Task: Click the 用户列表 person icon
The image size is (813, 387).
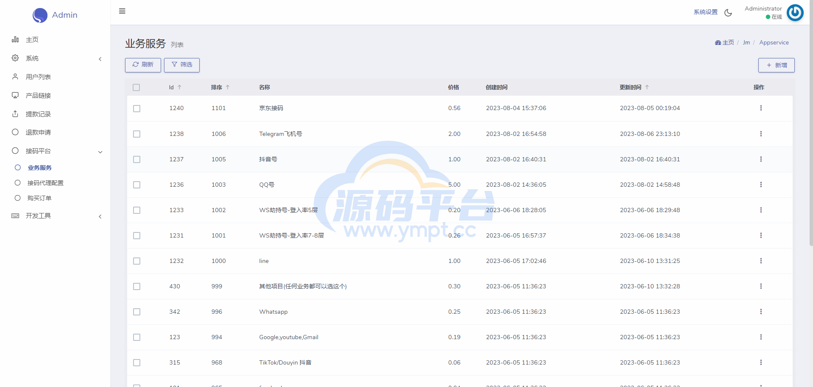Action: pyautogui.click(x=15, y=77)
